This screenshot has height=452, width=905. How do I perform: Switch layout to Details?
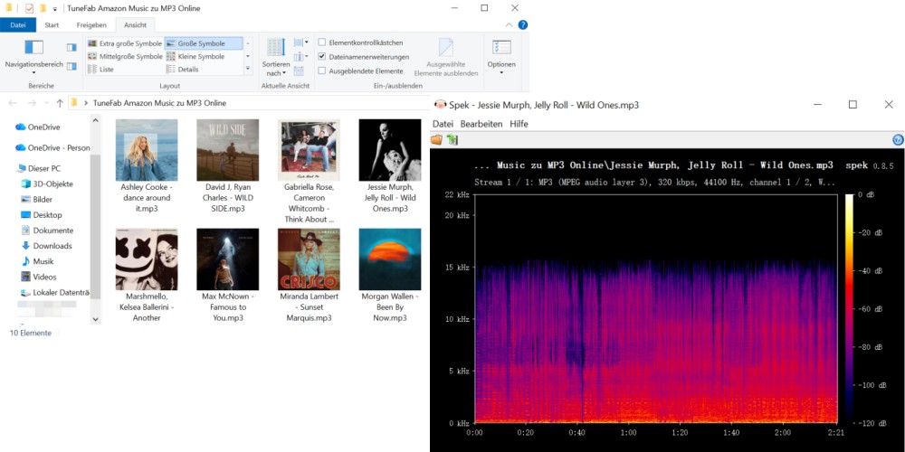(x=183, y=70)
